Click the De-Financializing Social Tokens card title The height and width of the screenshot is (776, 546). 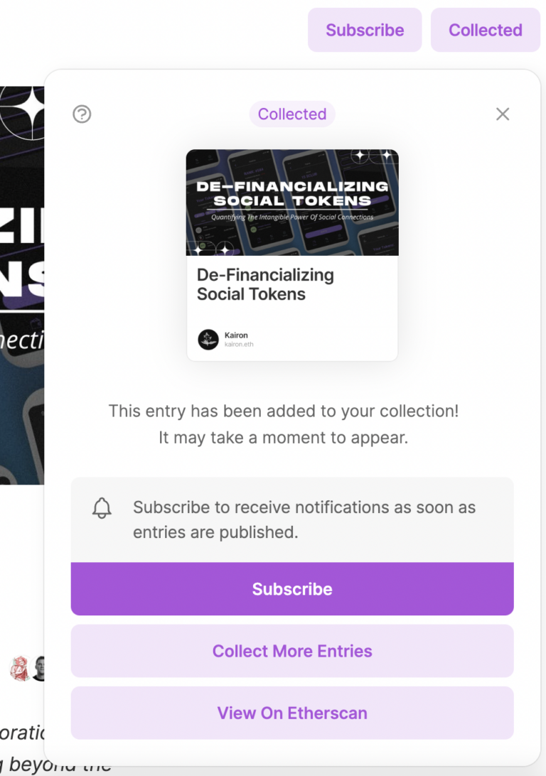pyautogui.click(x=265, y=284)
